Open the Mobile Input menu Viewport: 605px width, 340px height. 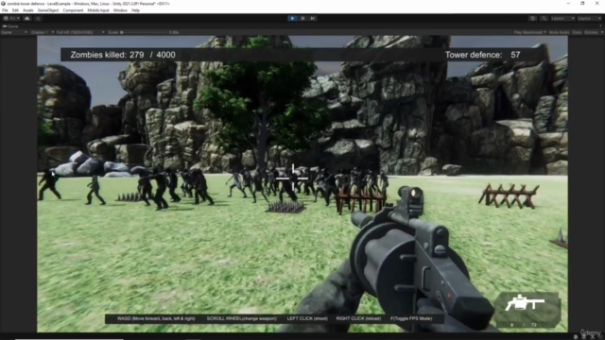pos(98,10)
